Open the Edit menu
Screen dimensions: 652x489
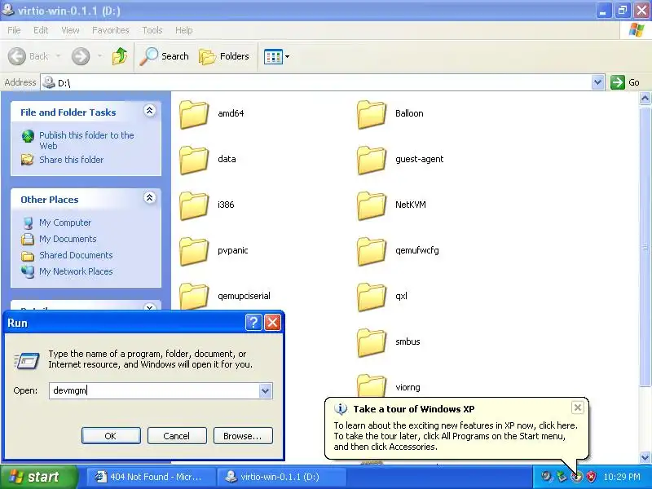pos(41,30)
